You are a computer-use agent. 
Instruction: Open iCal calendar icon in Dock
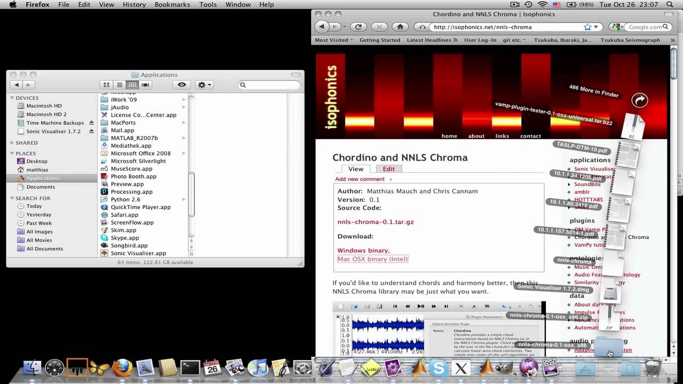[x=212, y=368]
